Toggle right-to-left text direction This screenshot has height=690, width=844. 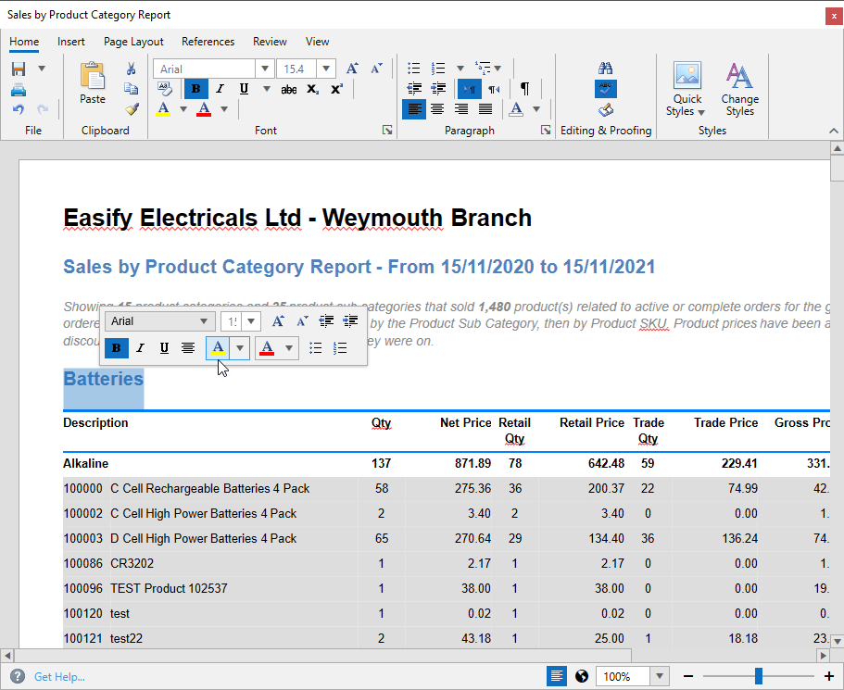coord(494,89)
